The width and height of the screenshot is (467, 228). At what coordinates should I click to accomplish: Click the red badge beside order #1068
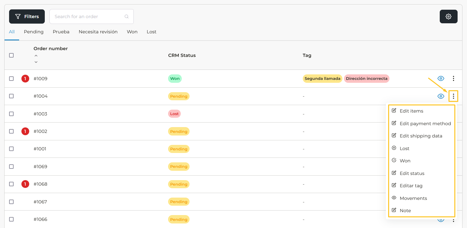tap(25, 184)
